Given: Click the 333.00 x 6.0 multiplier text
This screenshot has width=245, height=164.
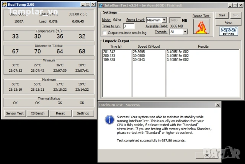Looking at the screenshot, I should pos(78,14).
